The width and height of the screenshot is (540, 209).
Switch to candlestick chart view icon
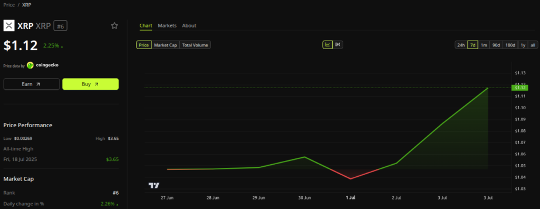(337, 44)
